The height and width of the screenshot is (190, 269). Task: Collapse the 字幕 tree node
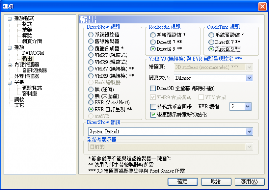coord(10,83)
